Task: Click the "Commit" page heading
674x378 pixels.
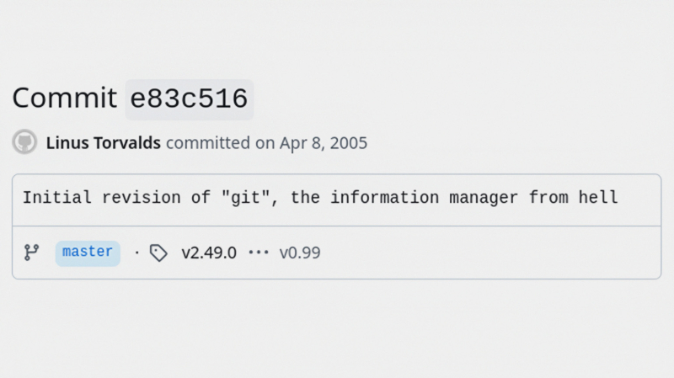Action: 65,98
